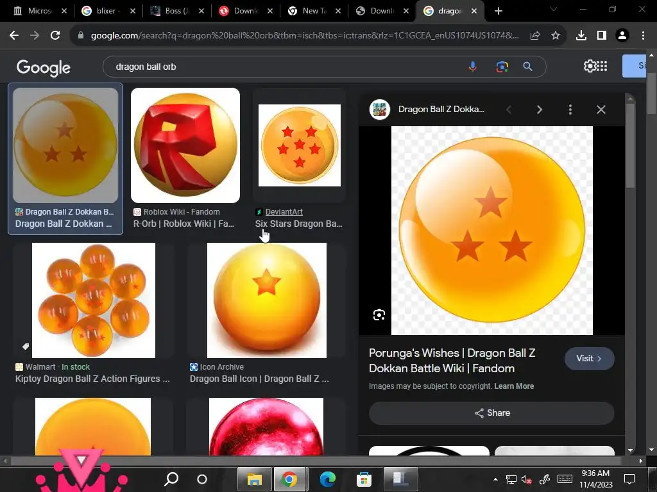The image size is (657, 492).
Task: Select the Kiptoy Walmart dragon balls thumbnail
Action: coord(94,300)
